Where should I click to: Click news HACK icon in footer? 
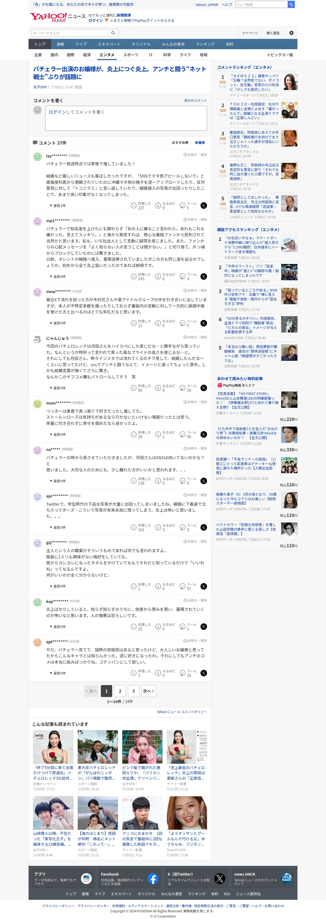(x=286, y=878)
